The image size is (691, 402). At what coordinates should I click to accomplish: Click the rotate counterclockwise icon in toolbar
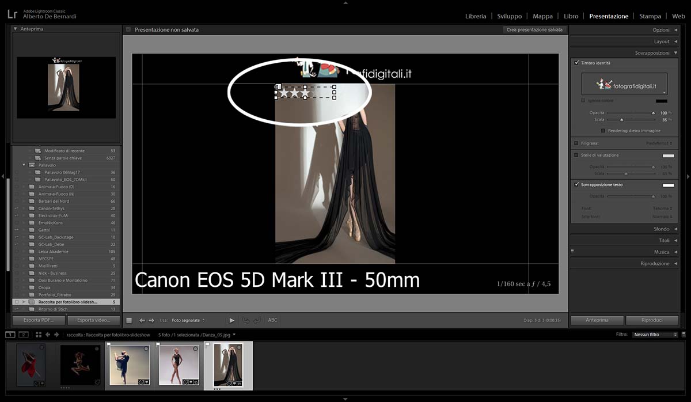click(246, 320)
